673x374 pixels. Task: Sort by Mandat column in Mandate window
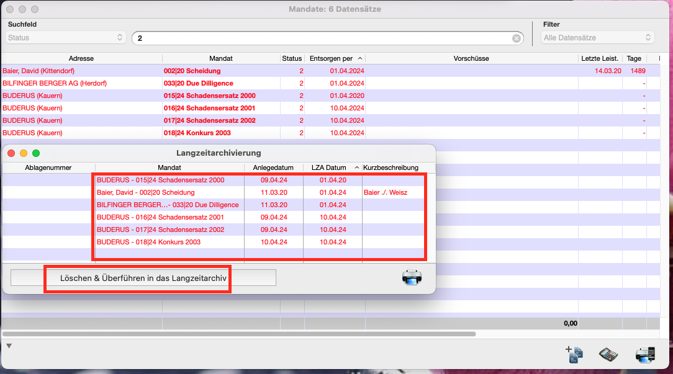point(221,58)
